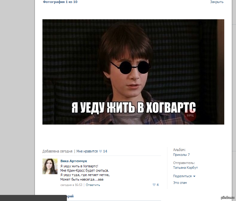Expand the Поделиться share dropdown

click(182, 176)
